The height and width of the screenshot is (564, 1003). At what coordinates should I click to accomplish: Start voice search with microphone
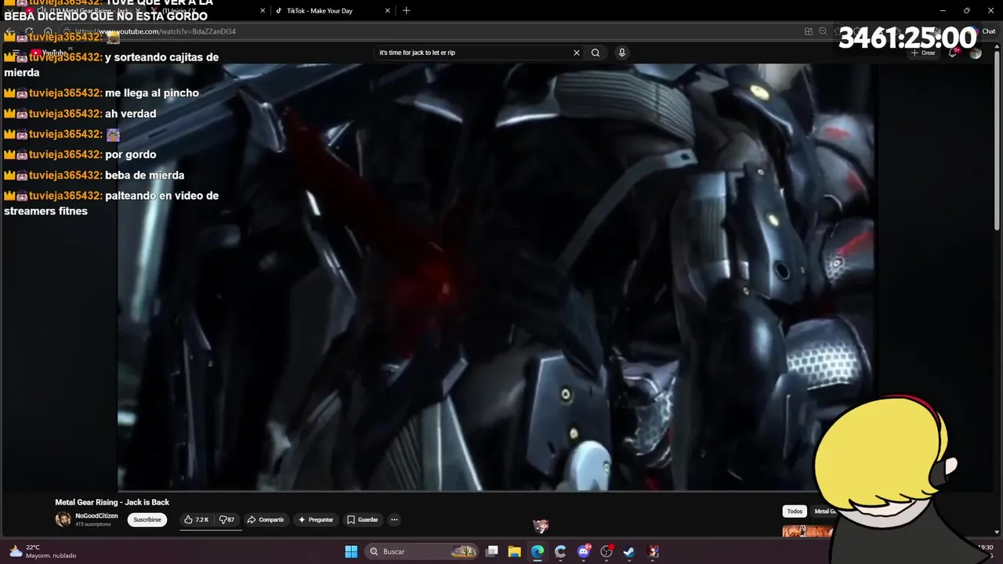pyautogui.click(x=622, y=52)
